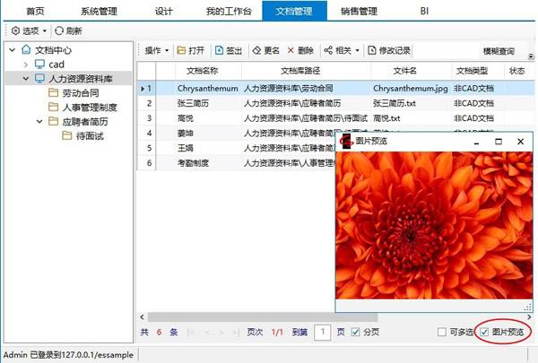Switch to the 系统管理 tab
This screenshot has width=538, height=363.
pos(100,11)
